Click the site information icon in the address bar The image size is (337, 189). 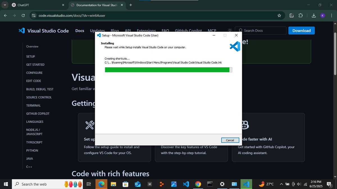34,16
